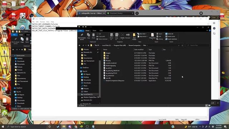
Task: Click the Paste icon in back Explorer window
Action: click(x=27, y=40)
